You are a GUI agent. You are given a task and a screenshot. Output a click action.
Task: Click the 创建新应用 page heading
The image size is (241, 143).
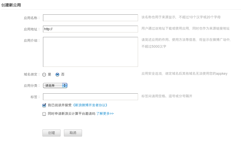(11, 5)
